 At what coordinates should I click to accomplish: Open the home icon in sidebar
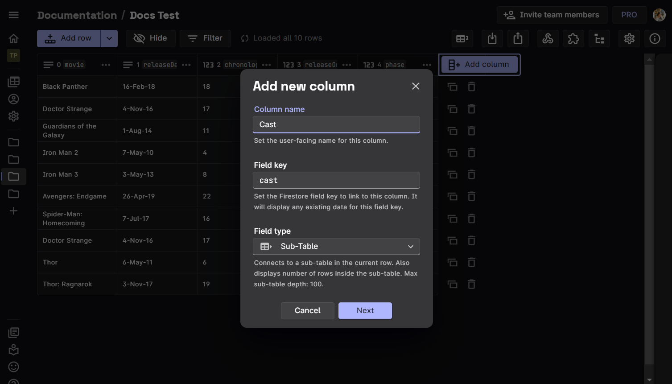pyautogui.click(x=14, y=38)
